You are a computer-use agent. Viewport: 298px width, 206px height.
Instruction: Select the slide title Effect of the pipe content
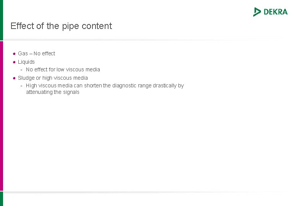pyautogui.click(x=61, y=26)
